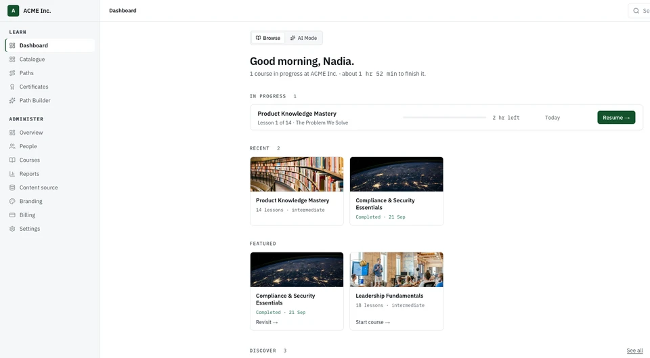Click the '2 hr left' text

(x=506, y=118)
